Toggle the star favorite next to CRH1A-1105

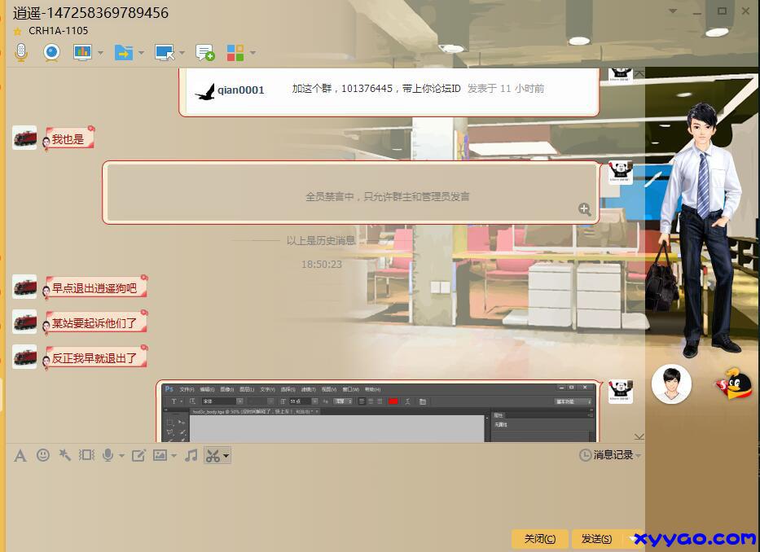click(18, 31)
